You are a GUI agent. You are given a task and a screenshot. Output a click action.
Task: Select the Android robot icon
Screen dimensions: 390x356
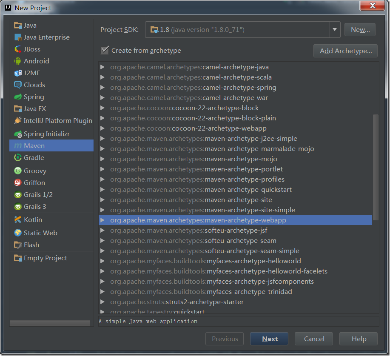coord(18,61)
